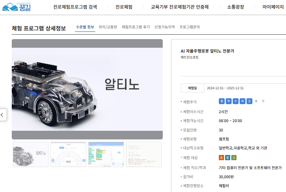Click the 체험 대상 label
The height and width of the screenshot is (192, 286).
(190, 158)
